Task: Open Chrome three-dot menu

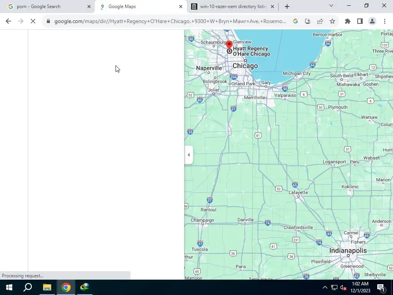Action: coord(385,22)
